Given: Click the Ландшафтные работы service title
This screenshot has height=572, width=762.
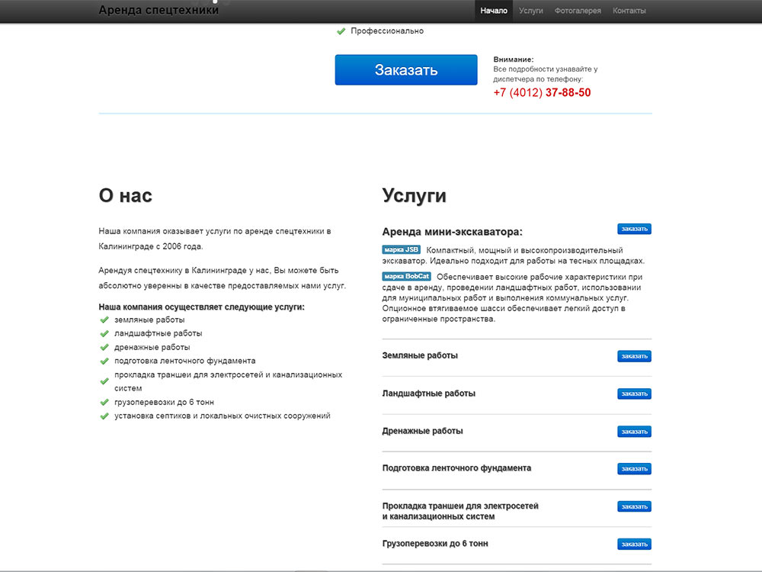Looking at the screenshot, I should coord(428,393).
